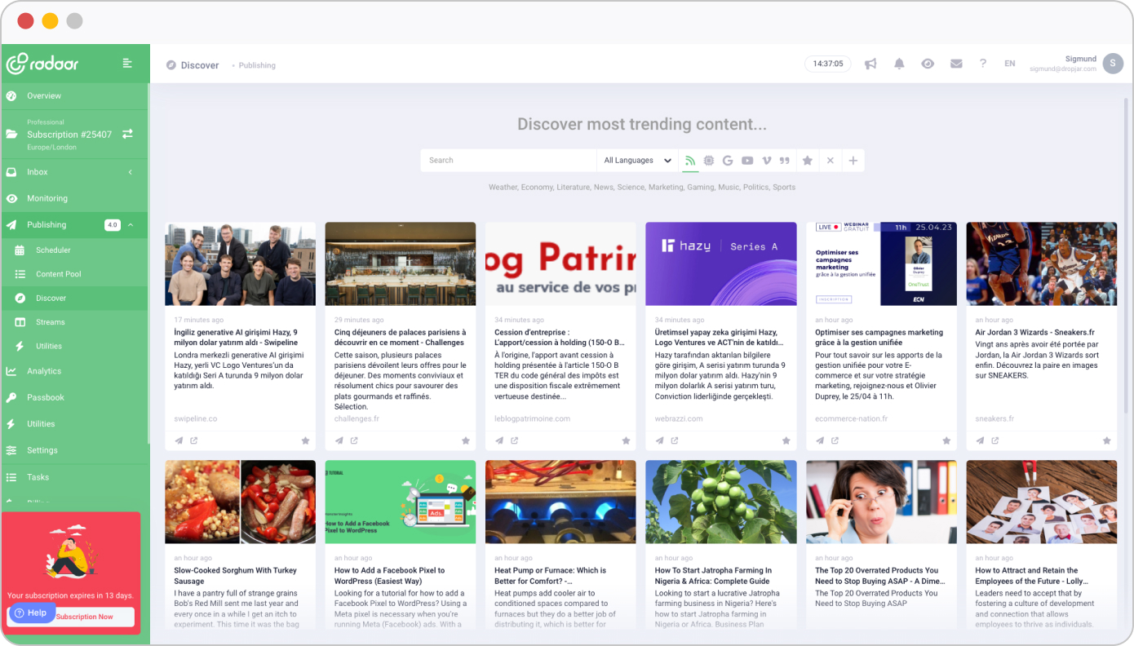Collapse the Publishing menu chevron
This screenshot has width=1134, height=646.
point(131,225)
